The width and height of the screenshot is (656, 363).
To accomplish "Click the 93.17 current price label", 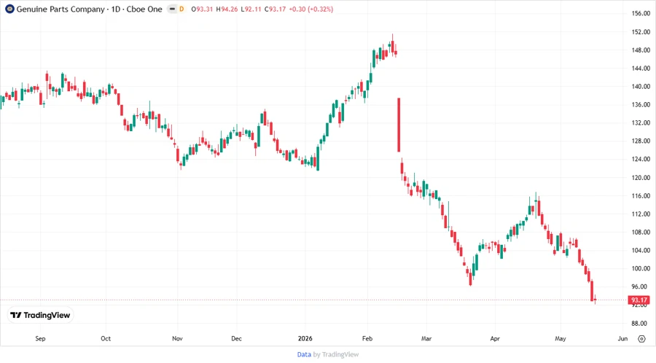I will [639, 300].
